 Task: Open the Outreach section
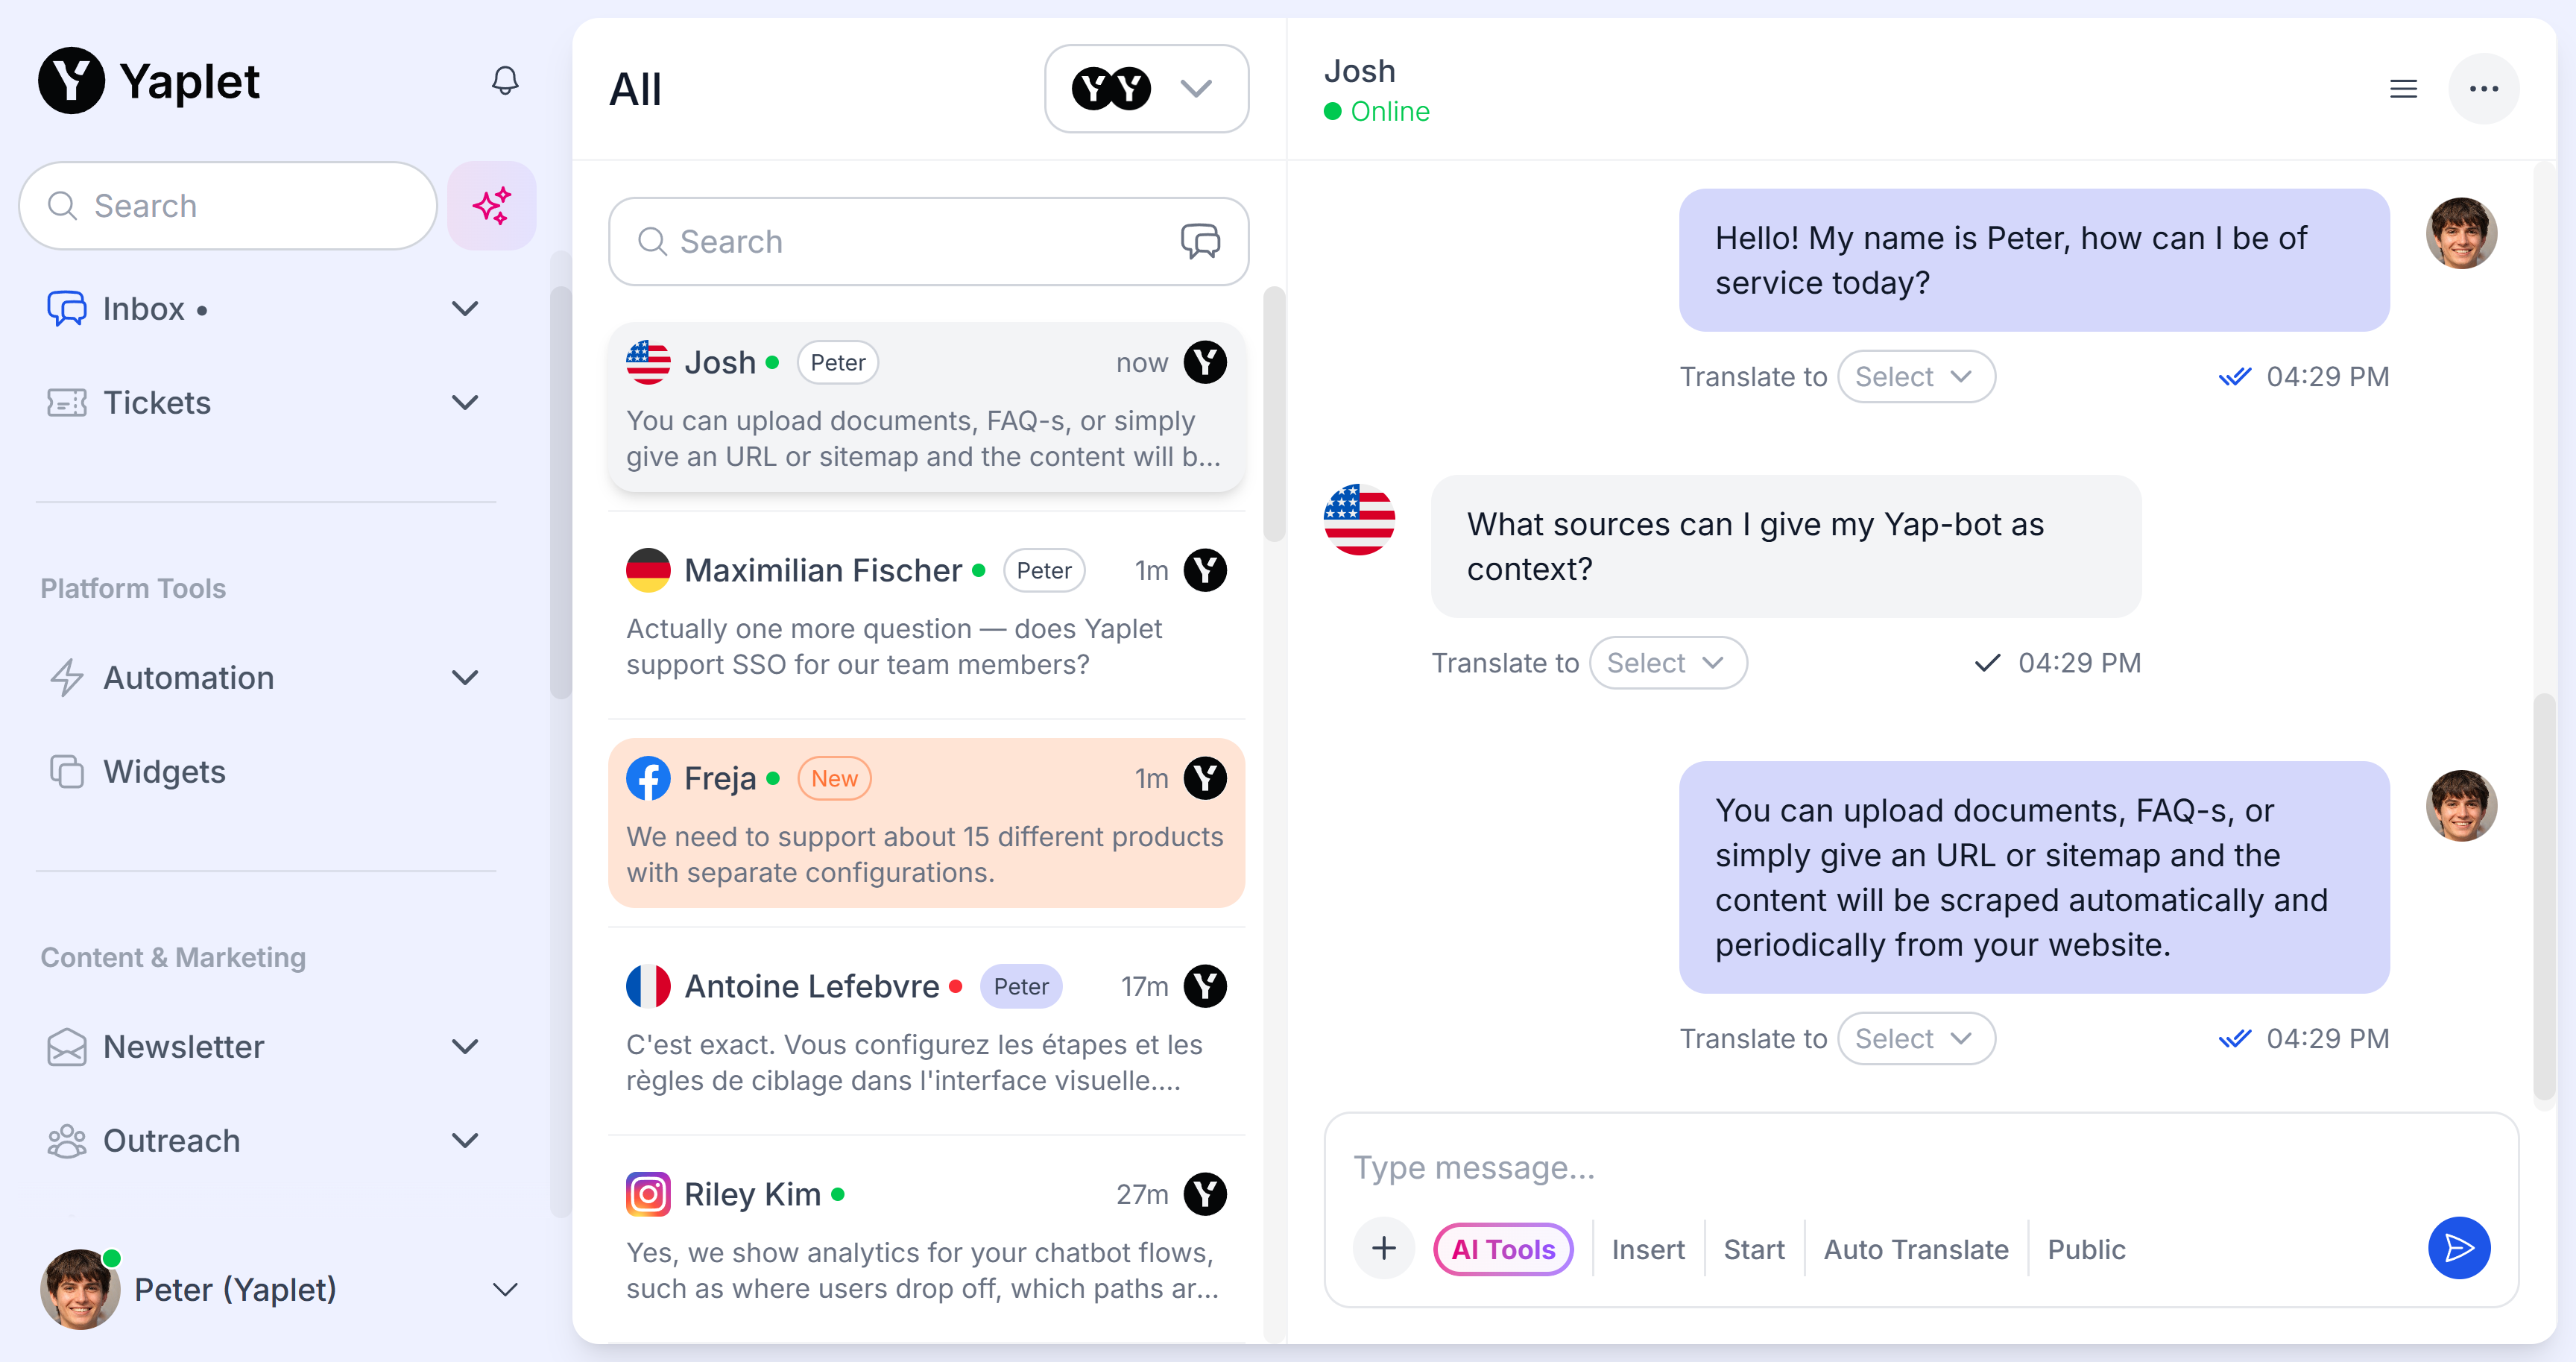pos(171,1140)
